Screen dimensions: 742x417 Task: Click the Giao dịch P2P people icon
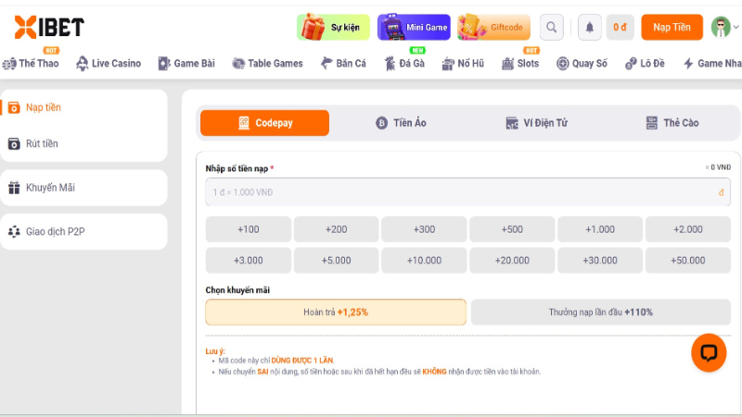pyautogui.click(x=14, y=232)
